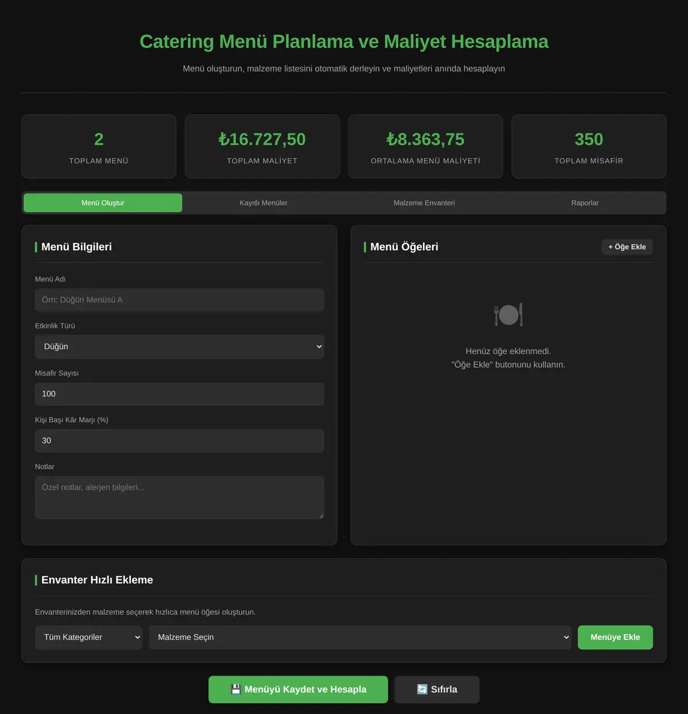Click the Kâr Marjı field showing 30

pos(179,441)
